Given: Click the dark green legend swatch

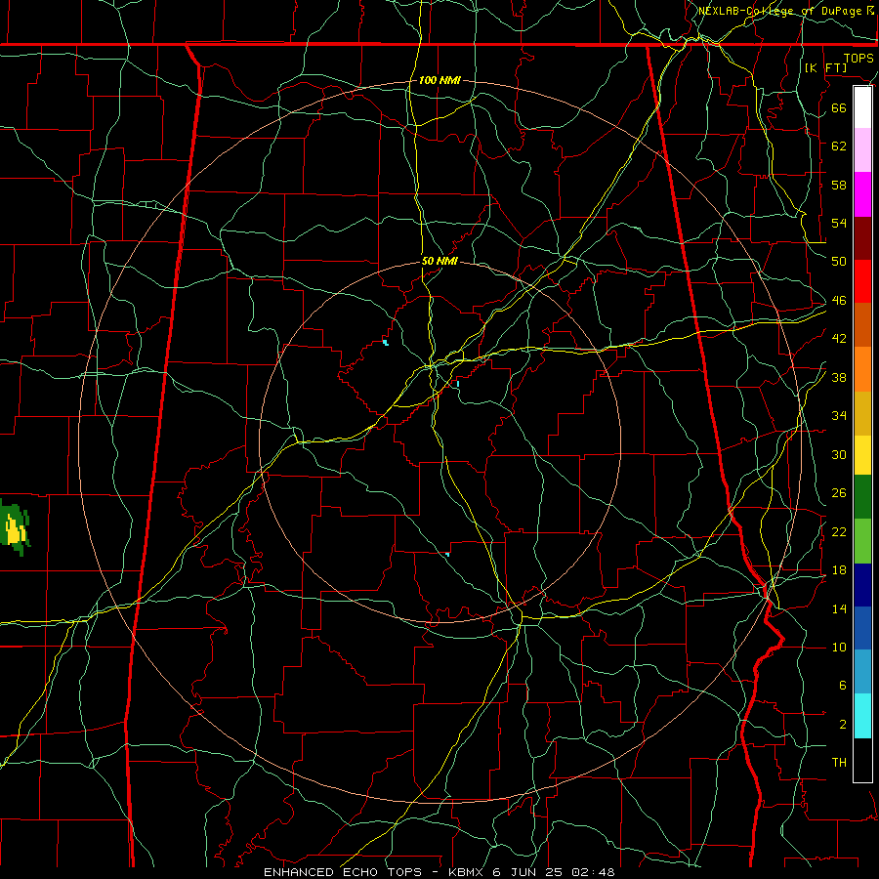Looking at the screenshot, I should tap(862, 497).
